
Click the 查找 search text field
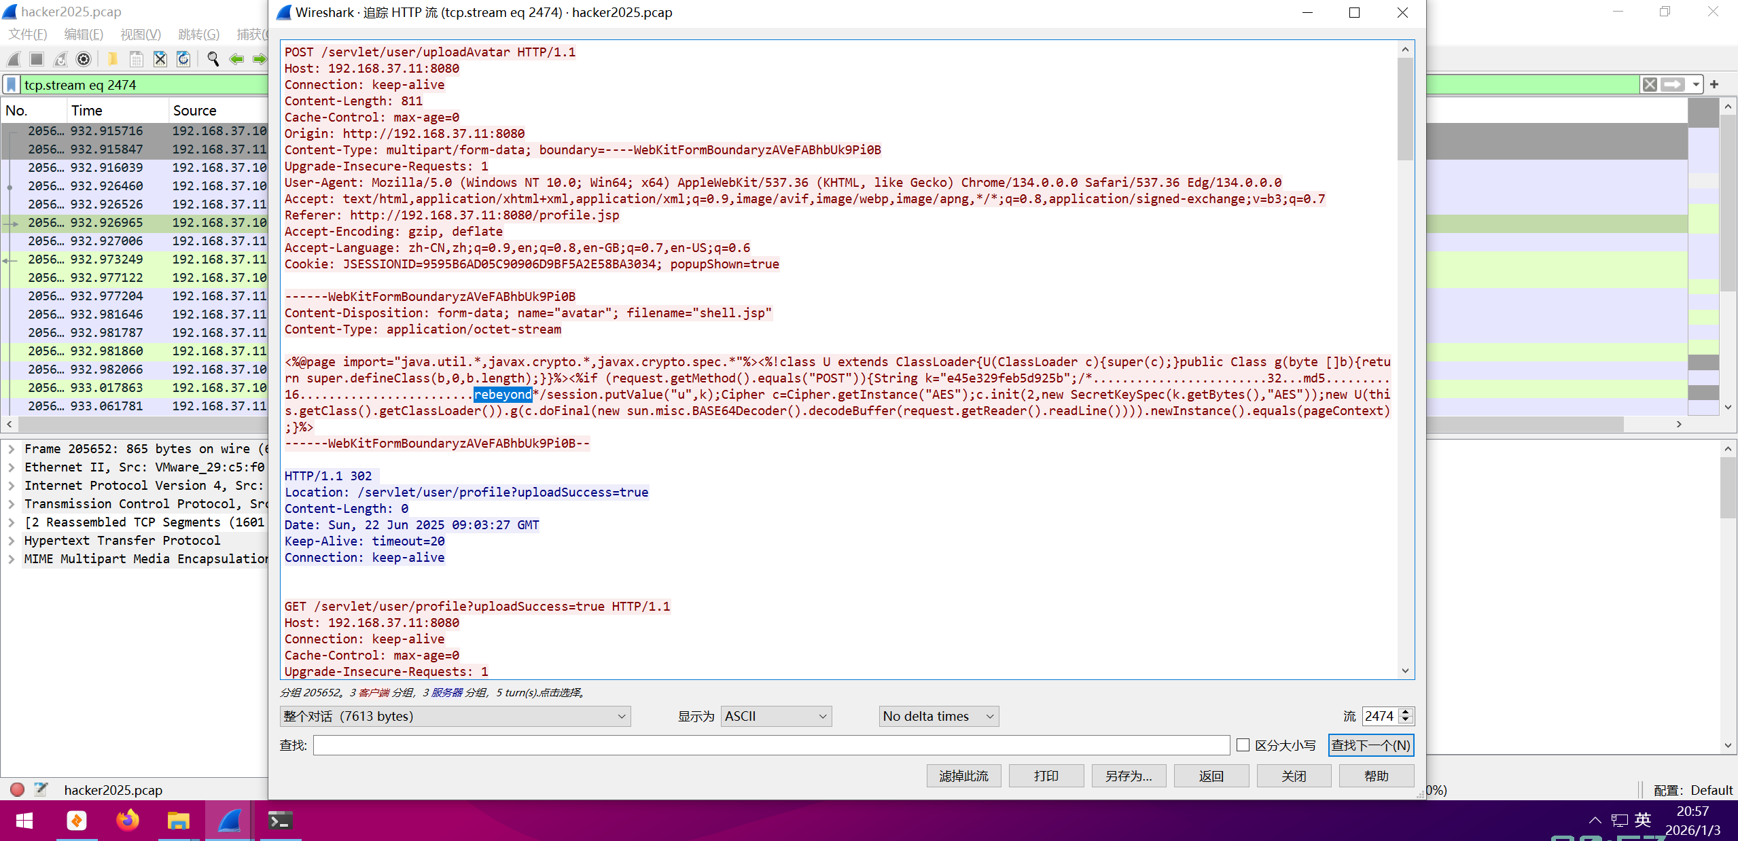click(770, 745)
